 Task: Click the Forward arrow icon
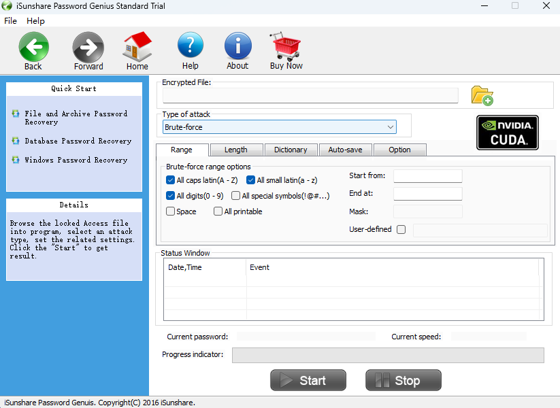pyautogui.click(x=88, y=47)
